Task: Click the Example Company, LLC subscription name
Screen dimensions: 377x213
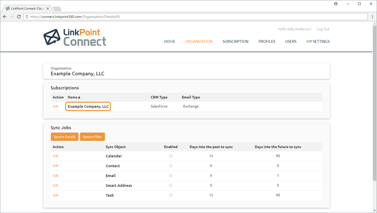Action: (x=88, y=106)
